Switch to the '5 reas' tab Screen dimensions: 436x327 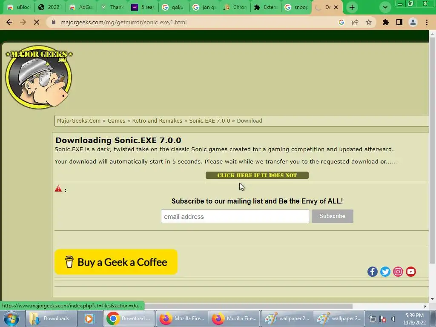143,7
